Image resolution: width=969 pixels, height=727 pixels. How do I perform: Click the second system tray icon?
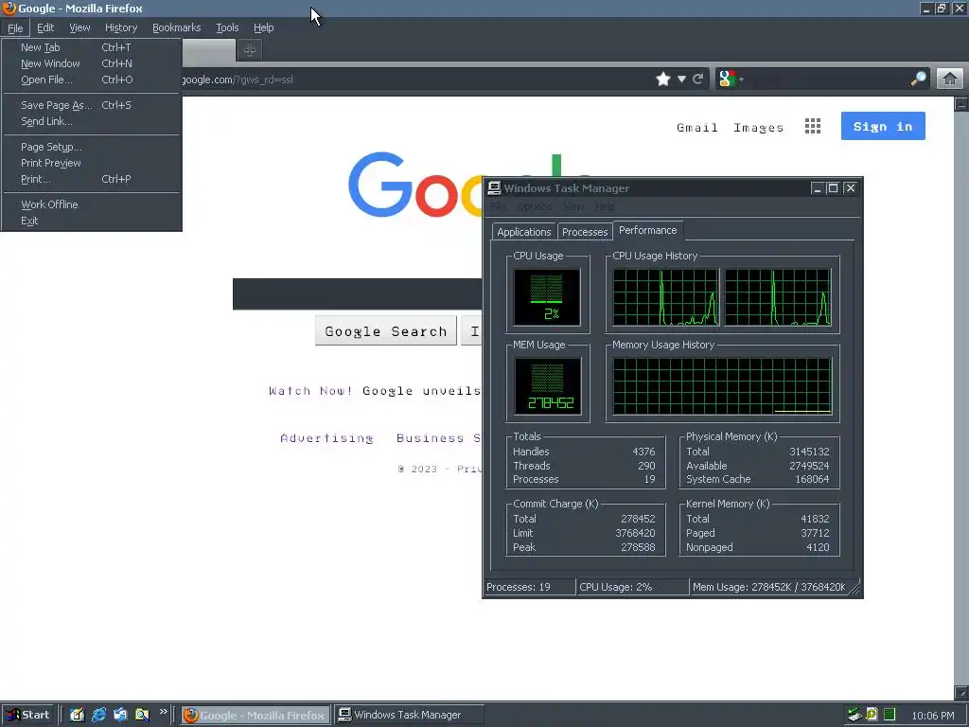coord(872,715)
